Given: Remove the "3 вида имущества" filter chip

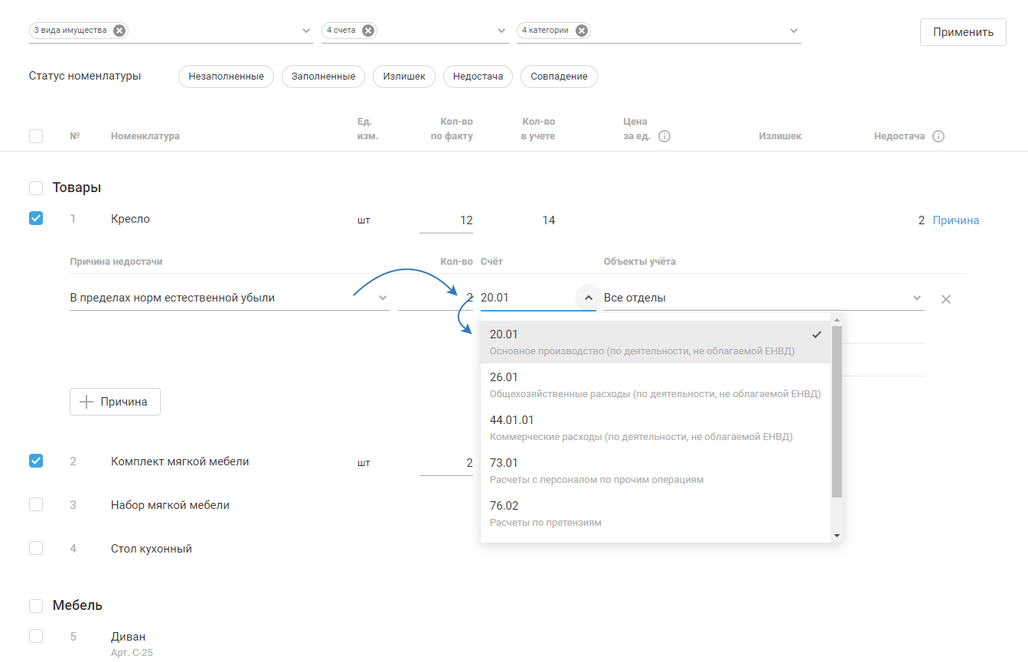Looking at the screenshot, I should (119, 31).
